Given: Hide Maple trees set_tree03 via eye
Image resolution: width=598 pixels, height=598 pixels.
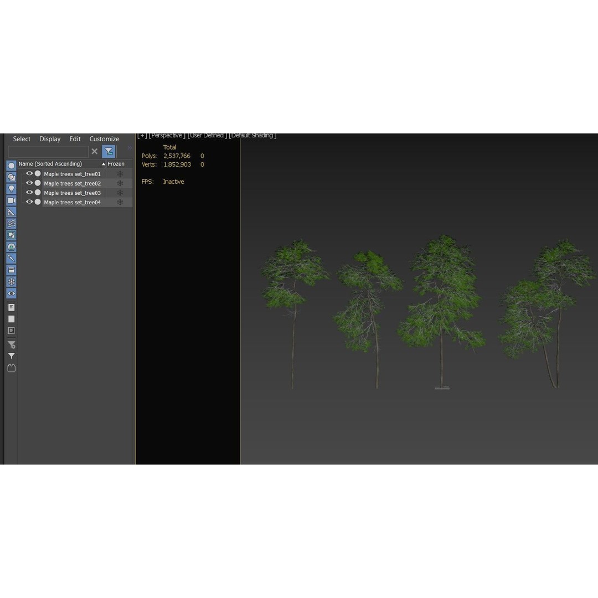Looking at the screenshot, I should (x=29, y=193).
